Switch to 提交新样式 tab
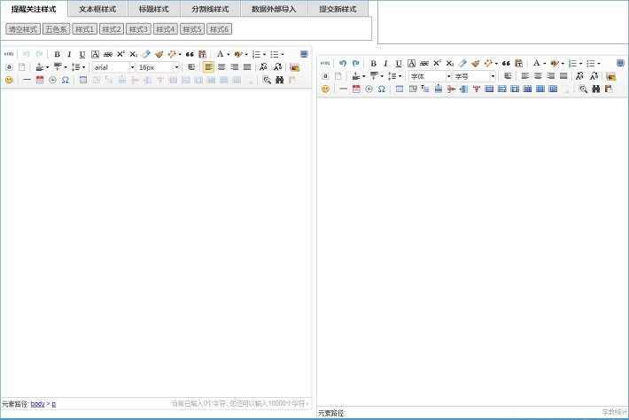Viewport: 629px width, 420px height. click(x=338, y=9)
